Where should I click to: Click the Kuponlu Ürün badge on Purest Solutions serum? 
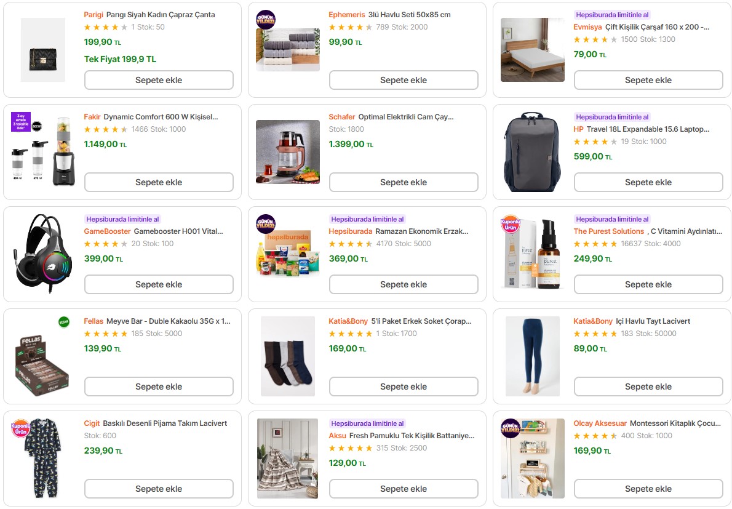[511, 223]
